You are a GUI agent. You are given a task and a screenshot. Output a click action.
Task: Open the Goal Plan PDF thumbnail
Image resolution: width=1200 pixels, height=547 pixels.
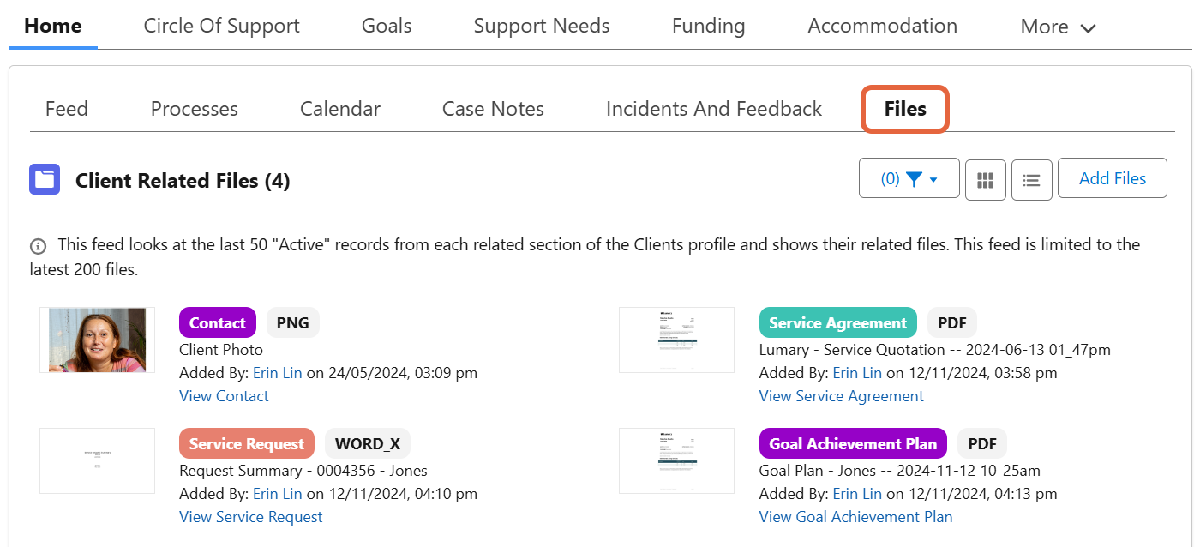[x=676, y=460]
